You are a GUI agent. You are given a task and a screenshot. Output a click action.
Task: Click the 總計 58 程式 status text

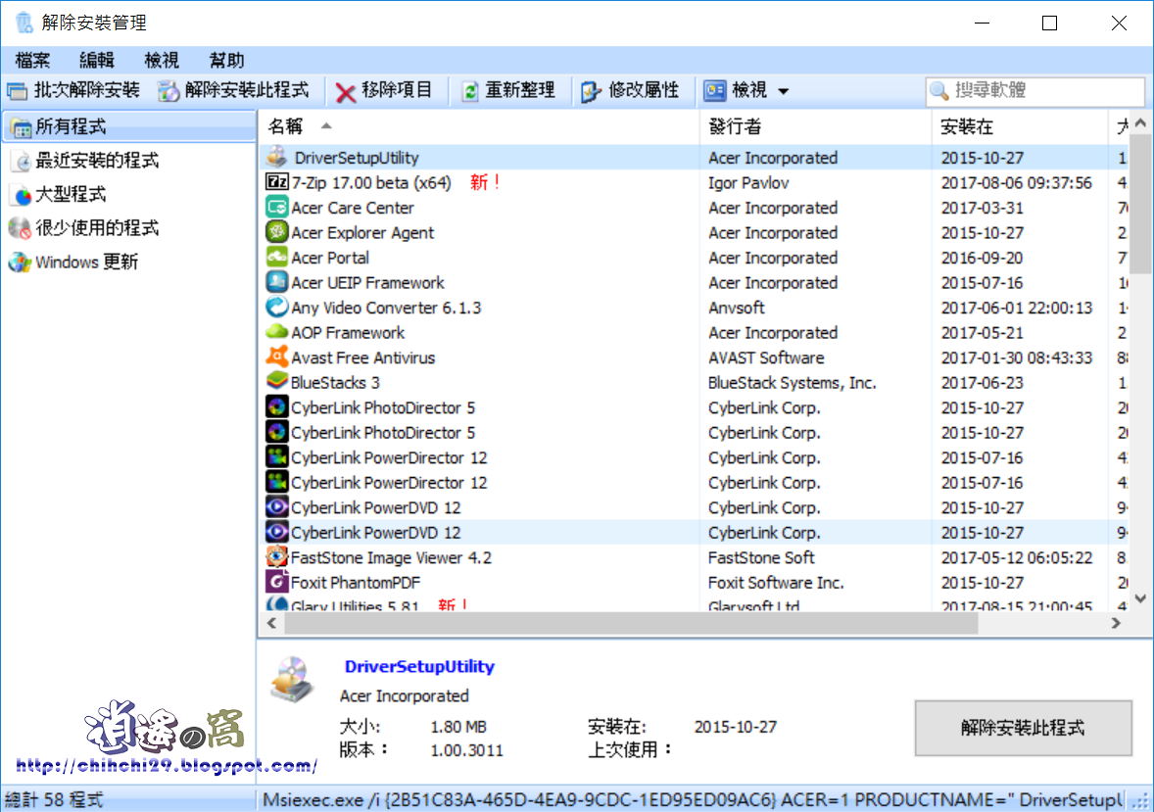(x=54, y=800)
